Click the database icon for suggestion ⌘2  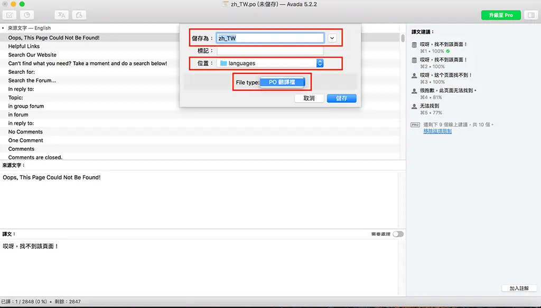tap(414, 60)
